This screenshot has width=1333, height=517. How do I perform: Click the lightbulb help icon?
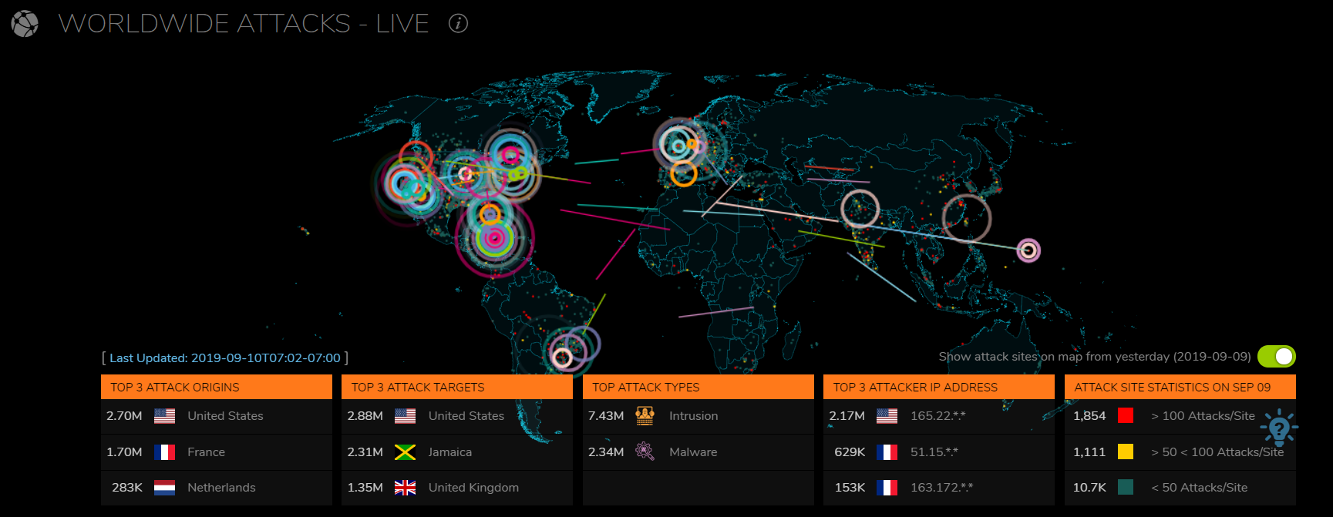point(1278,428)
